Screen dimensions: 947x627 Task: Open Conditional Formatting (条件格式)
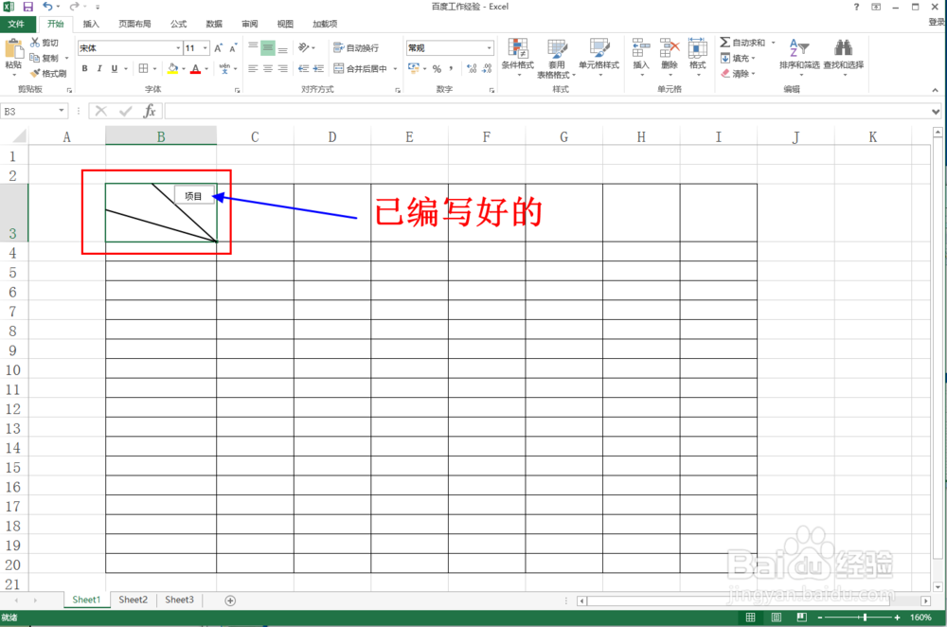[518, 56]
